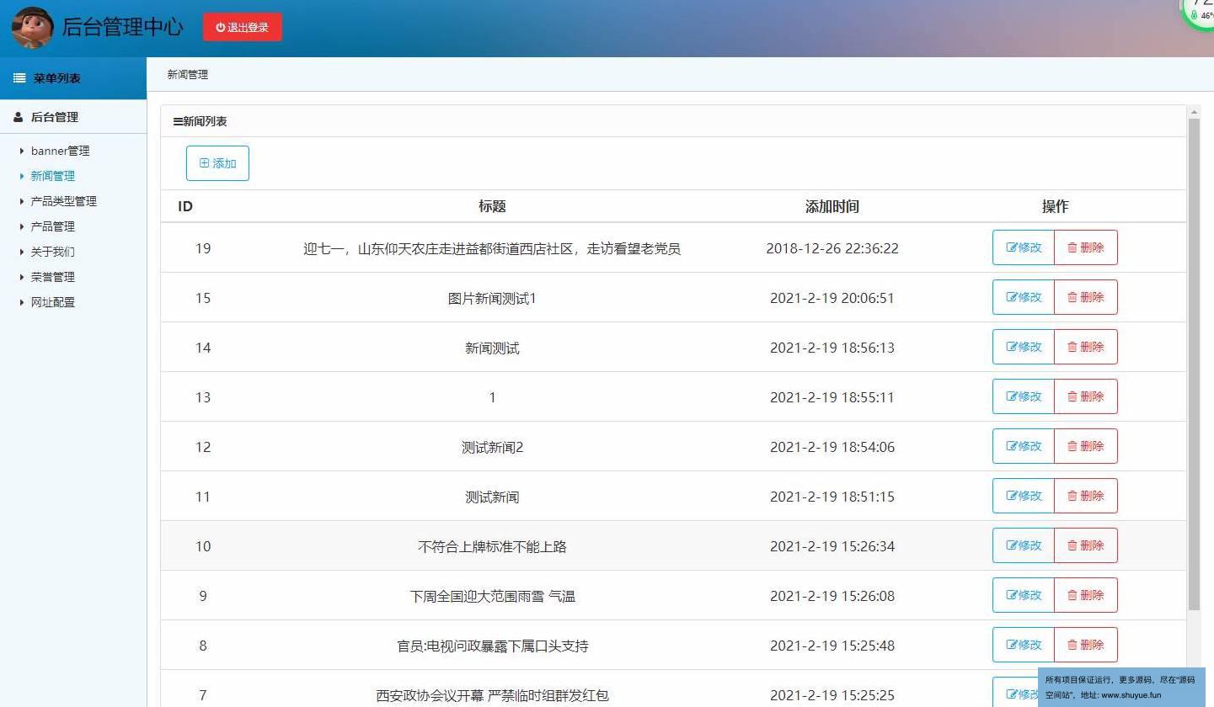Viewport: 1214px width, 707px height.
Task: Click the 新闻管理 breadcrumb text
Action: [187, 74]
